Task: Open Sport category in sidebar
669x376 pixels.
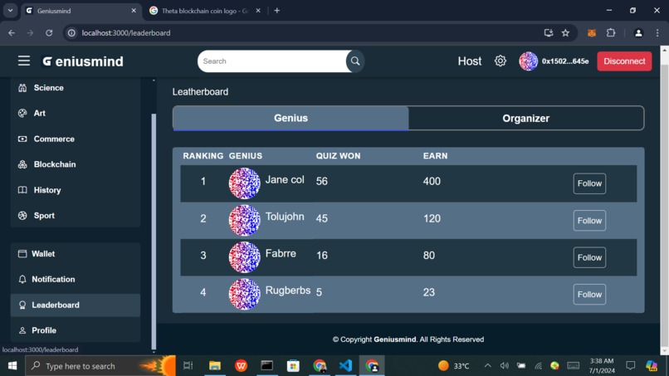Action: tap(75, 216)
